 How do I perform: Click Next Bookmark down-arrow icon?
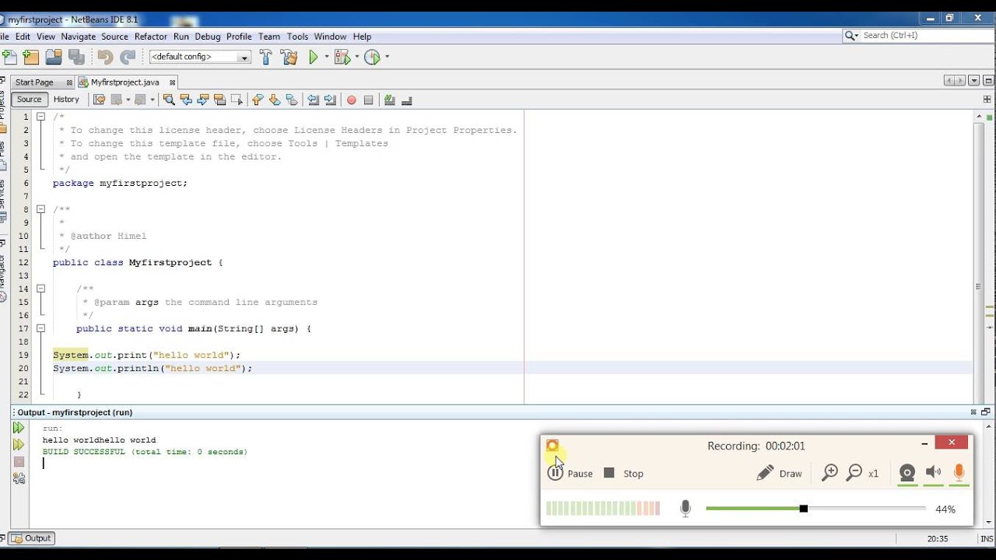click(x=275, y=100)
